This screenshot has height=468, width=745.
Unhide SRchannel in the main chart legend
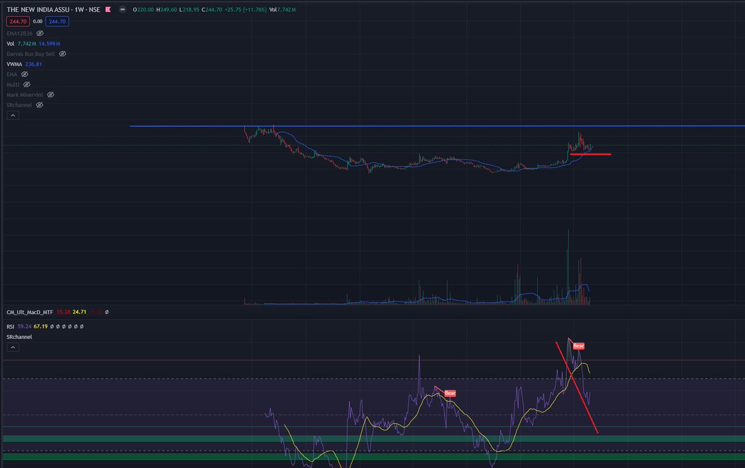tap(40, 105)
